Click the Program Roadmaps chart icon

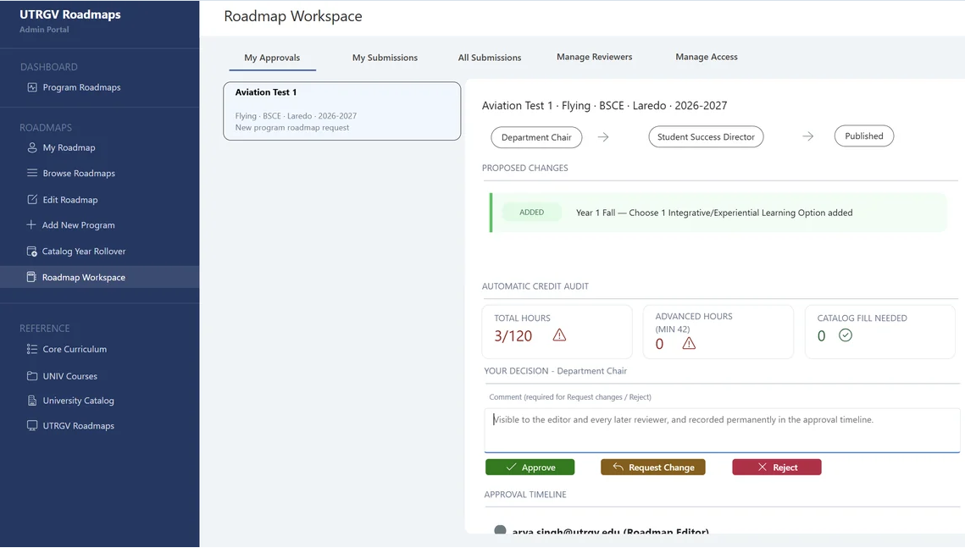32,87
